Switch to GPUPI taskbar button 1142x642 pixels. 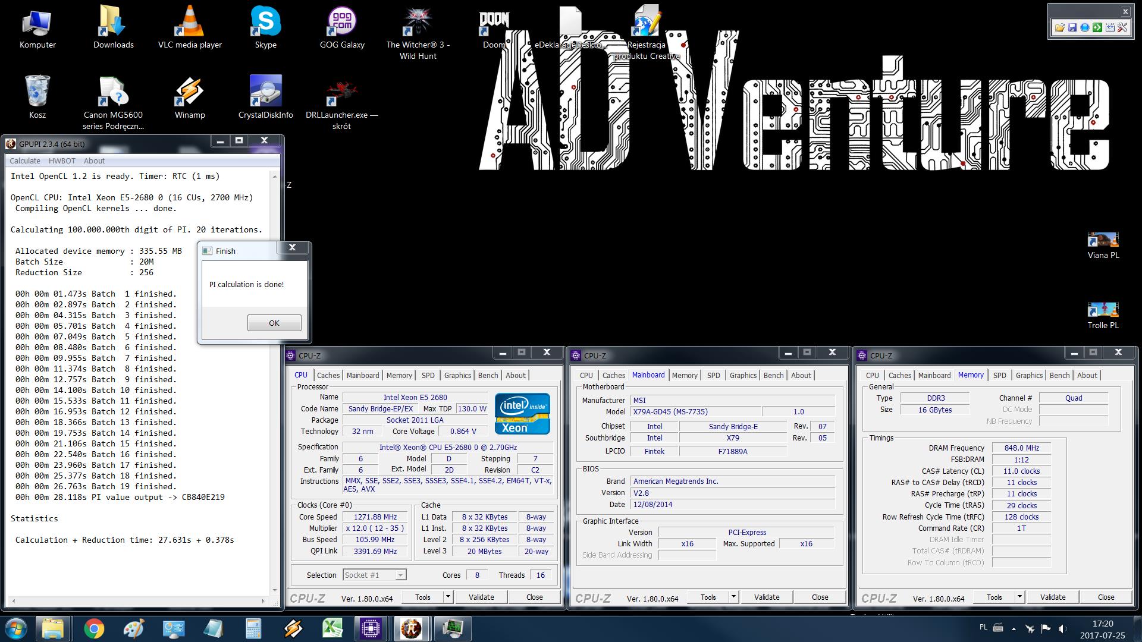point(411,628)
